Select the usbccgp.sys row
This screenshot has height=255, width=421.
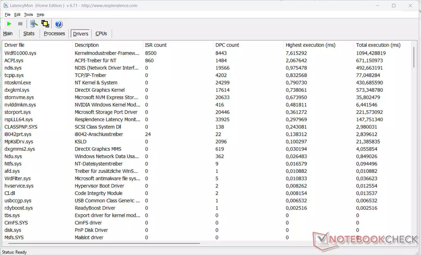click(207, 201)
